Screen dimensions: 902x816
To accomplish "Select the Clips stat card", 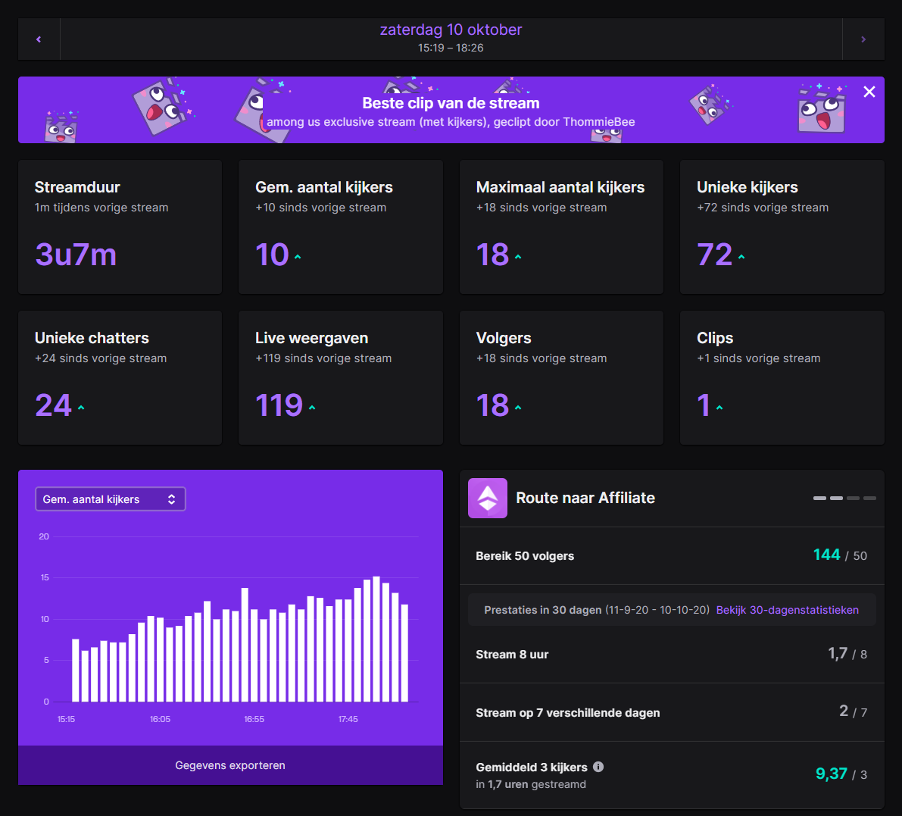I will pyautogui.click(x=782, y=377).
